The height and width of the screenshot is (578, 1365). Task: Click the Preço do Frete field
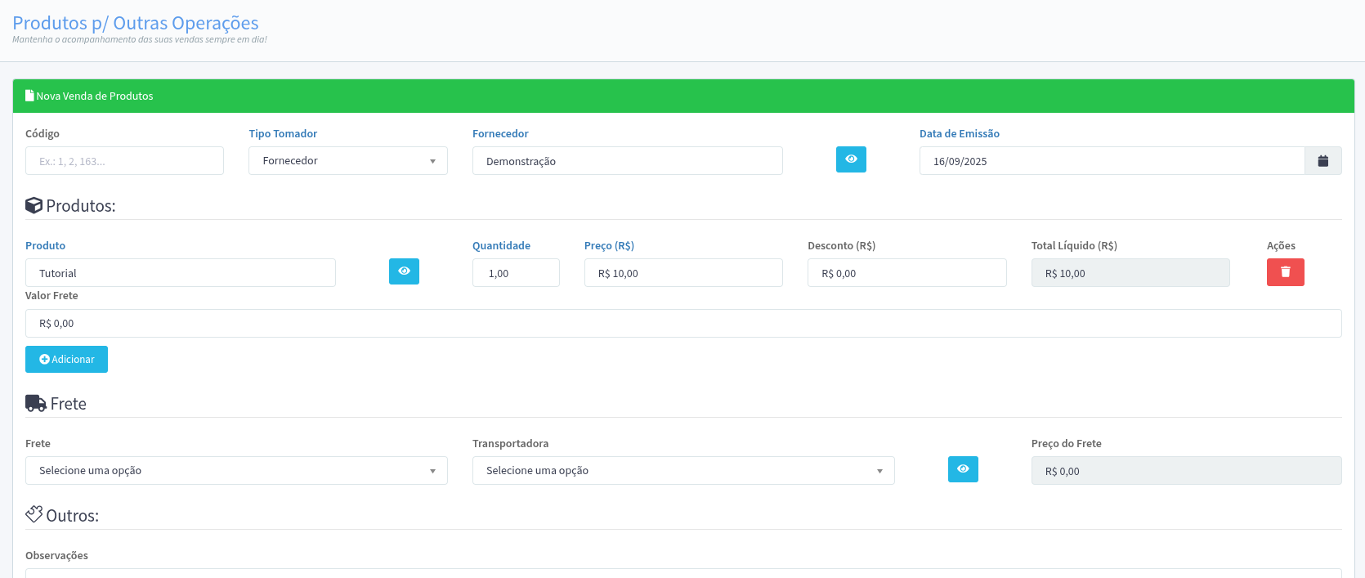coord(1185,471)
